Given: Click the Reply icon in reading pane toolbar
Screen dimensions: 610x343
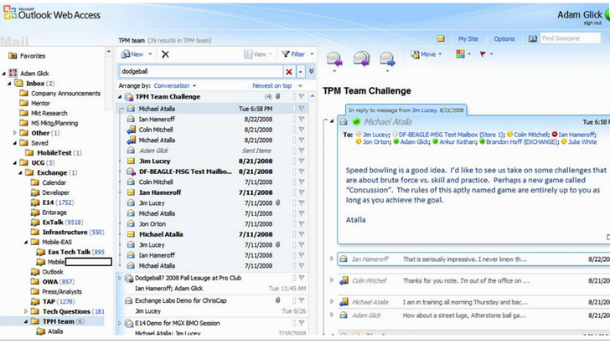Looking at the screenshot, I should point(334,59).
